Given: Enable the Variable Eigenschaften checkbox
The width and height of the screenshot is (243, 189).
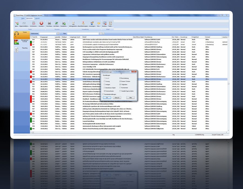Looking at the screenshot, I should [120, 91].
